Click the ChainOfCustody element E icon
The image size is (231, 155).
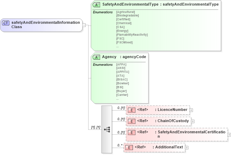point(131,121)
